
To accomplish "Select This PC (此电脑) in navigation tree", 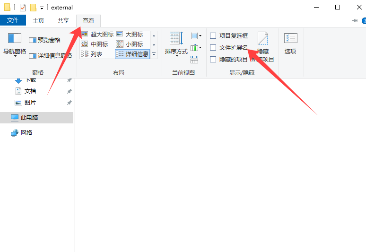I will click(x=29, y=118).
